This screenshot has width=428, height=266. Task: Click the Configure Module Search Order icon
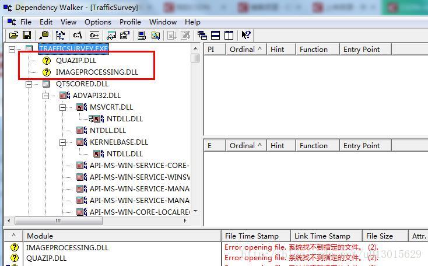pyautogui.click(x=155, y=35)
